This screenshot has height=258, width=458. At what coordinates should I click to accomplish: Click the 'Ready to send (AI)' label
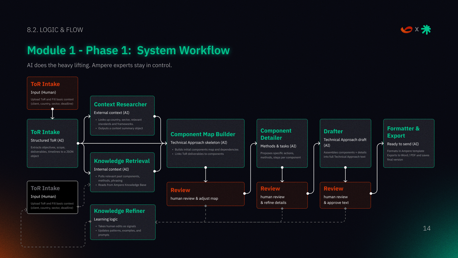[403, 144]
